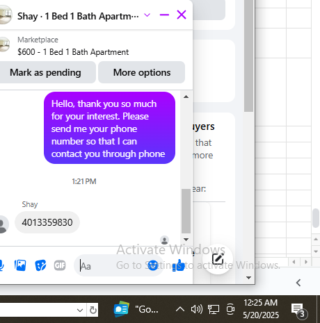This screenshot has width=320, height=323.
Task: Click the browser page scrollbar down arrow
Action: tap(248, 278)
